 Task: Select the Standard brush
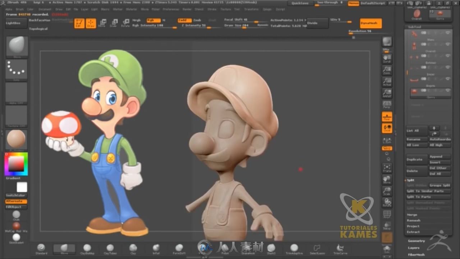tap(41, 249)
